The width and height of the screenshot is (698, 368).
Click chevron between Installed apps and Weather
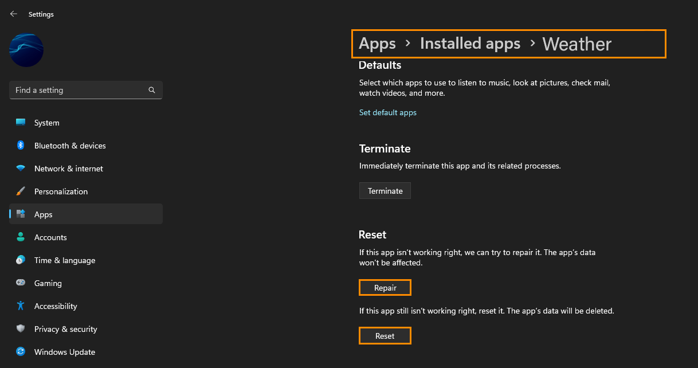(x=532, y=43)
